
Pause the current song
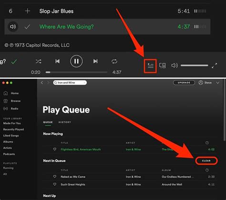(76, 61)
